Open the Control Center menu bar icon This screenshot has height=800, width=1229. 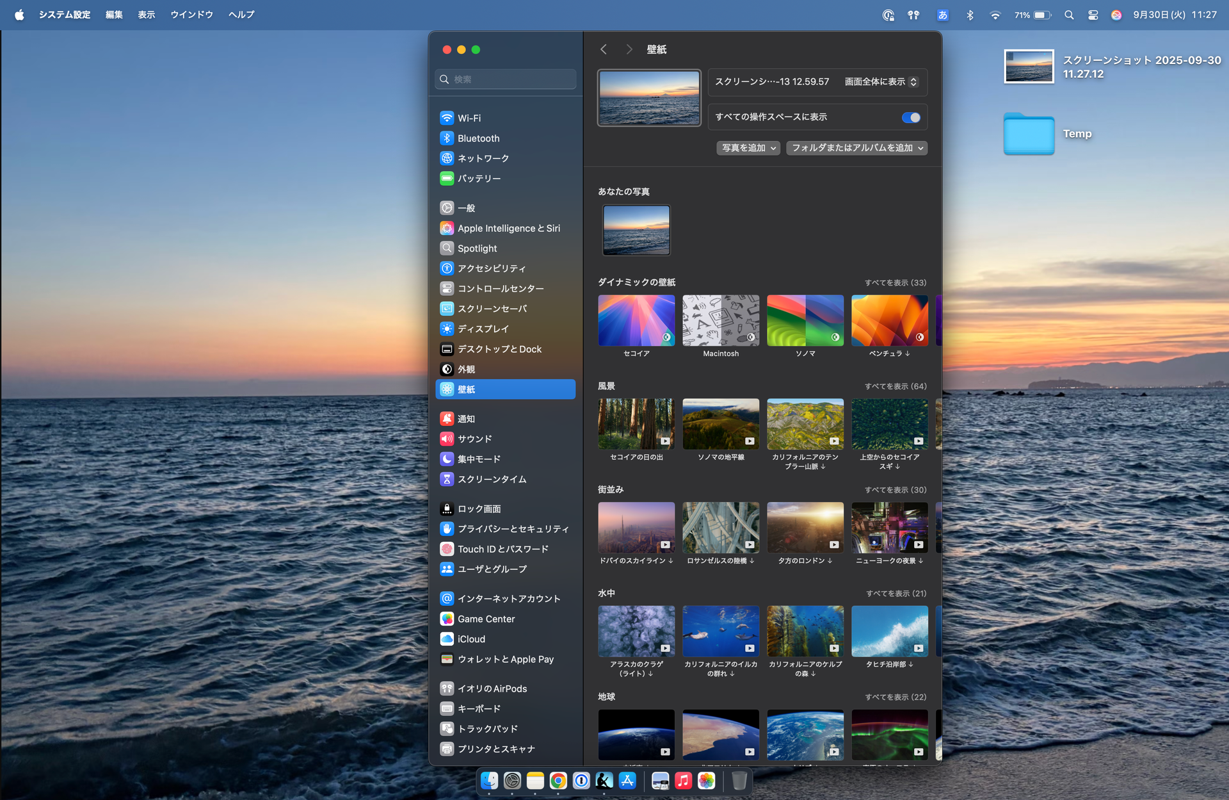(x=1093, y=15)
